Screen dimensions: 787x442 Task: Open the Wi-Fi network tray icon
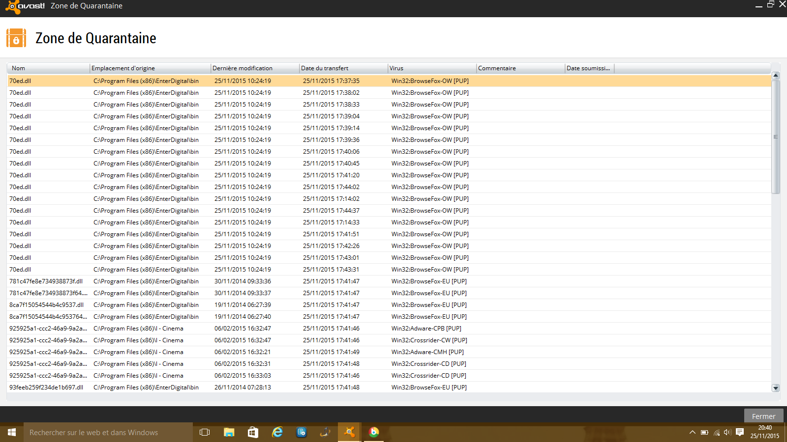717,432
